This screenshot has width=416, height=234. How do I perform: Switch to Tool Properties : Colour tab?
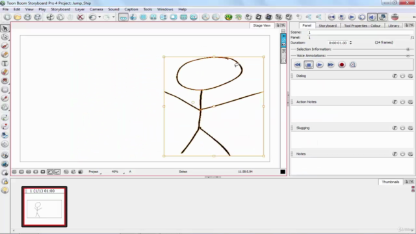pos(362,26)
